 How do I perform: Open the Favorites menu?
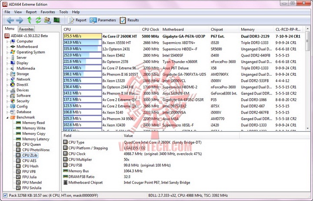pyautogui.click(x=48, y=12)
